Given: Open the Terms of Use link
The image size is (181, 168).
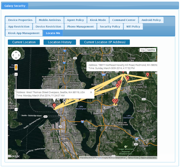Looking at the screenshot, I should (x=133, y=158).
